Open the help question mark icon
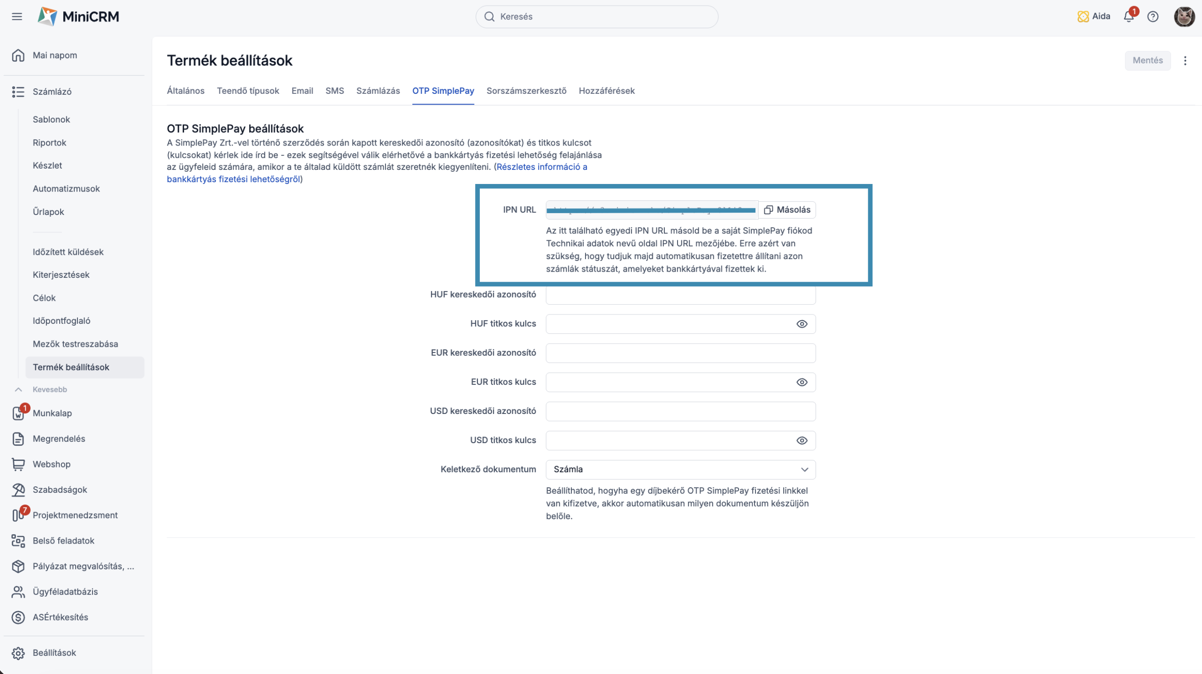 1153,17
